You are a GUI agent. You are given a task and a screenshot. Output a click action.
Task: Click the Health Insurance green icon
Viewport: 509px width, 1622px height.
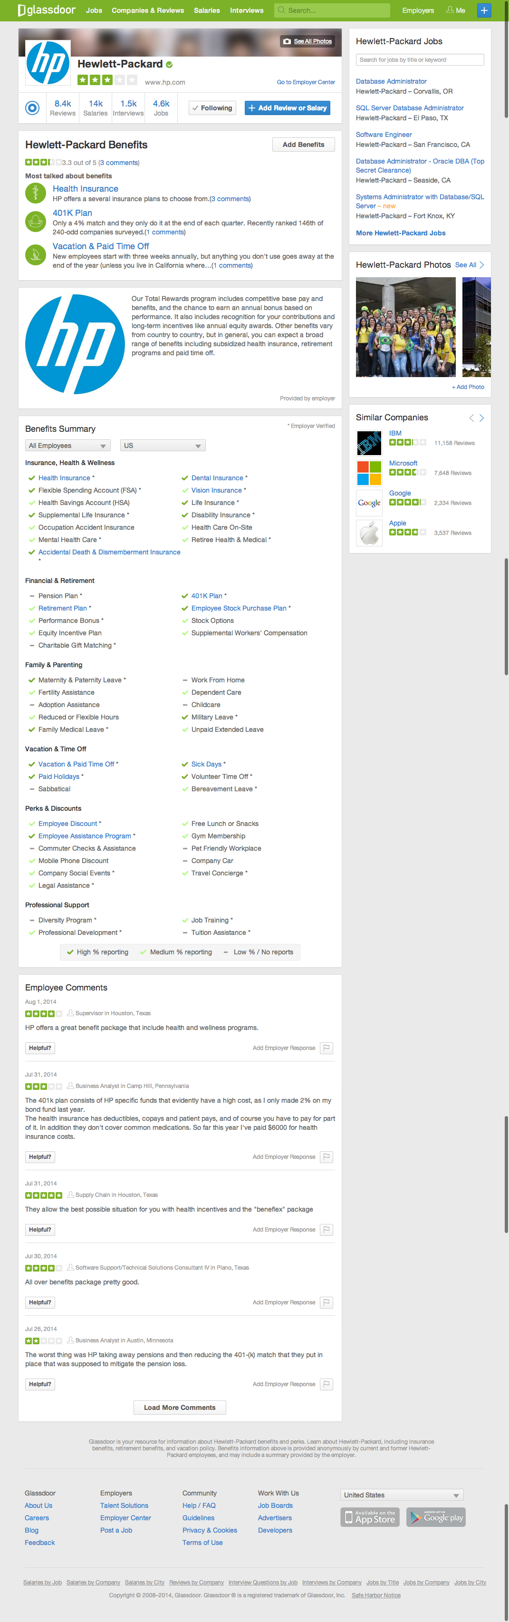coord(35,193)
